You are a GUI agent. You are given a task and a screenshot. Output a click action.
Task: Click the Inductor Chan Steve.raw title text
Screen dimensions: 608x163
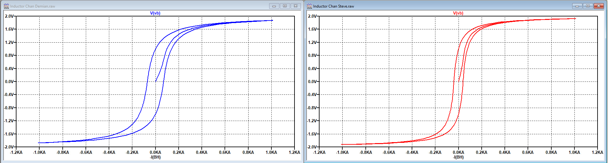pos(334,6)
